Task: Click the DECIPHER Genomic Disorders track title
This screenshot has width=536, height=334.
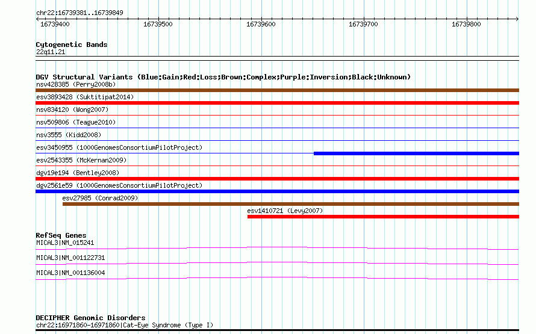Action: tap(90, 318)
